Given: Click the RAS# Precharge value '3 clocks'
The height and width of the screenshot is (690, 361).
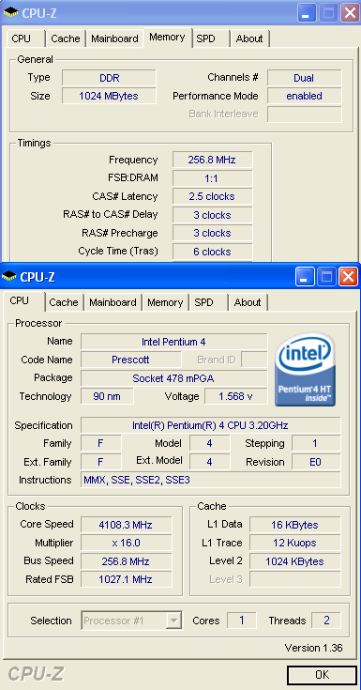Looking at the screenshot, I should pos(212,233).
